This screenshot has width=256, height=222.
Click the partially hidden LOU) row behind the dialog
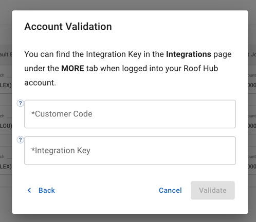point(6,126)
